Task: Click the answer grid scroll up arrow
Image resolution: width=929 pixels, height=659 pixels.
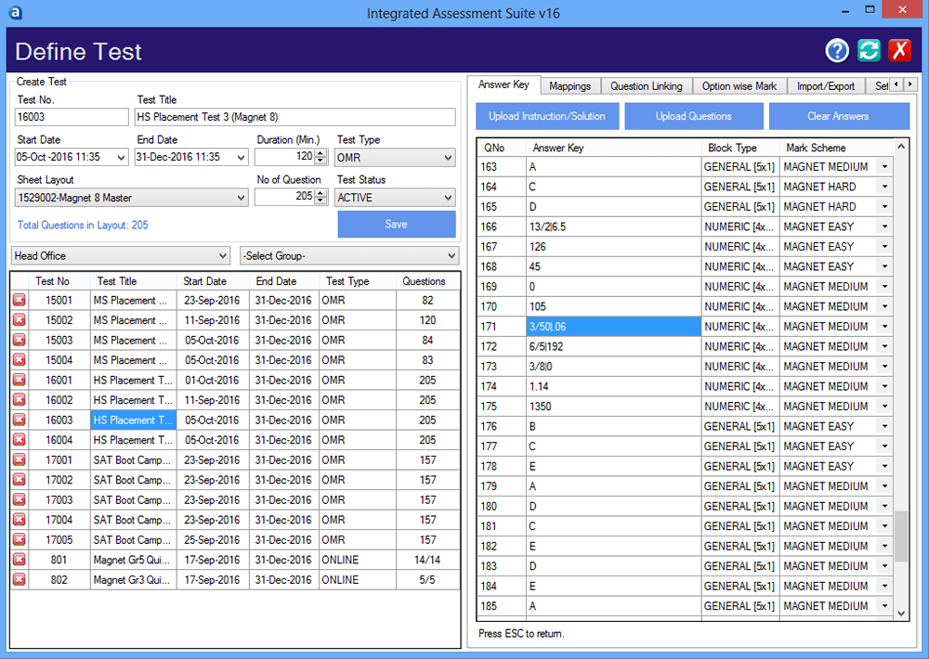Action: [901, 147]
